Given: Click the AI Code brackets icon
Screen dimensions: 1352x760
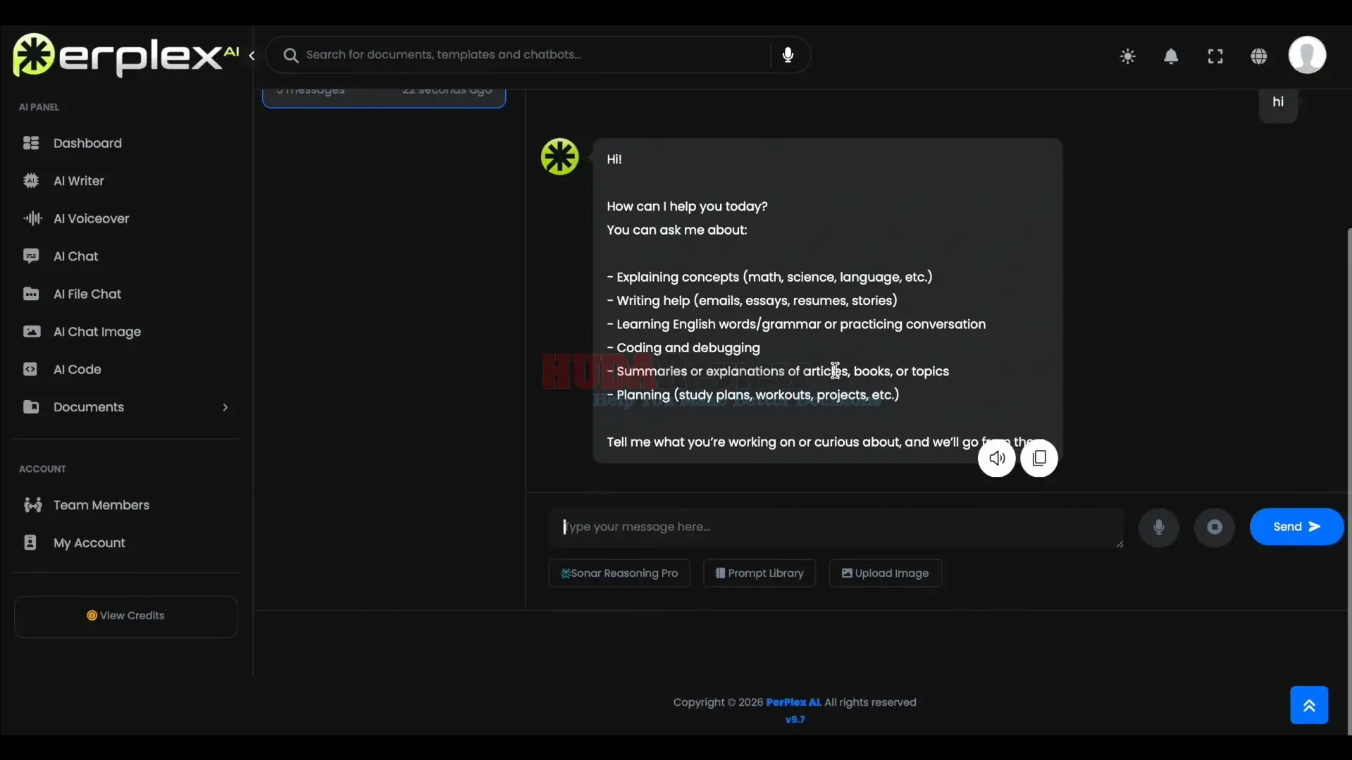Looking at the screenshot, I should (x=30, y=369).
